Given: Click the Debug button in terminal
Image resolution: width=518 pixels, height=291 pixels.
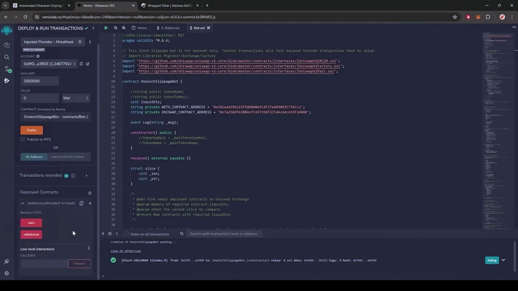Looking at the screenshot, I should [492, 260].
